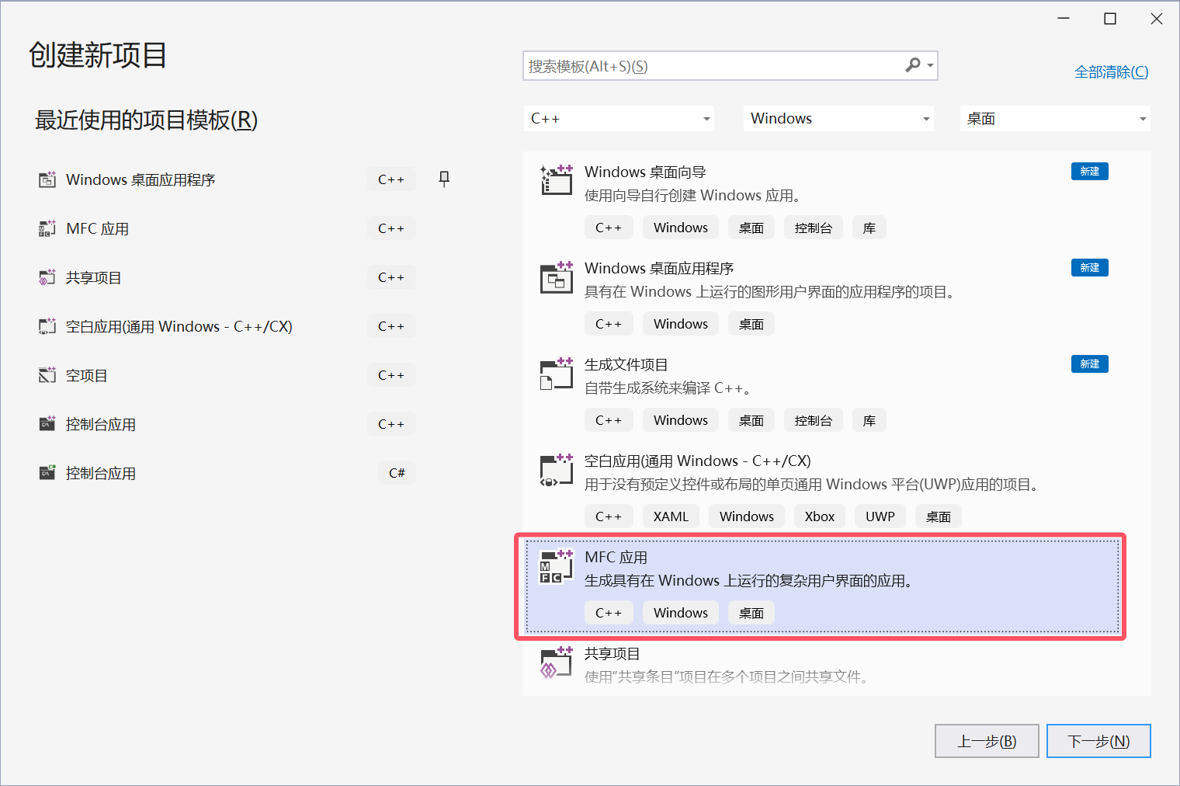Click the 生成文件项目 template icon
The width and height of the screenshot is (1180, 786).
tap(557, 373)
